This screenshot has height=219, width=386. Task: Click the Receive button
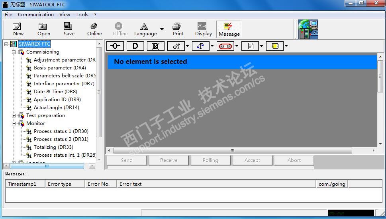click(169, 160)
